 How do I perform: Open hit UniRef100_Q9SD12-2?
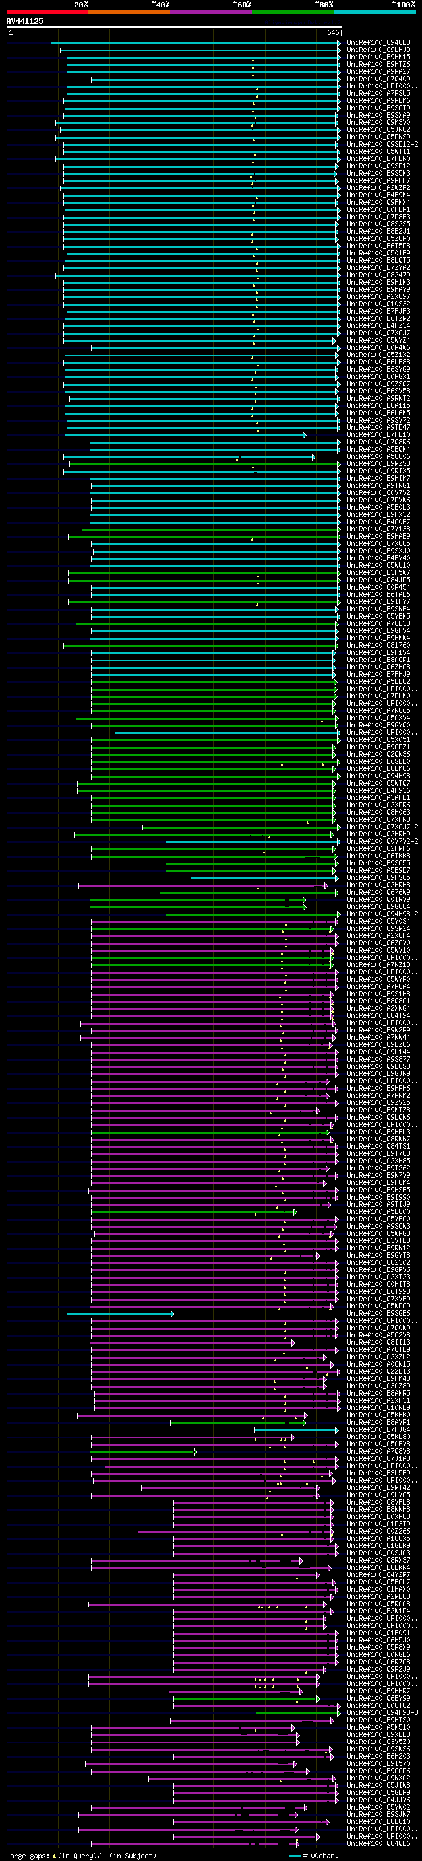382,145
